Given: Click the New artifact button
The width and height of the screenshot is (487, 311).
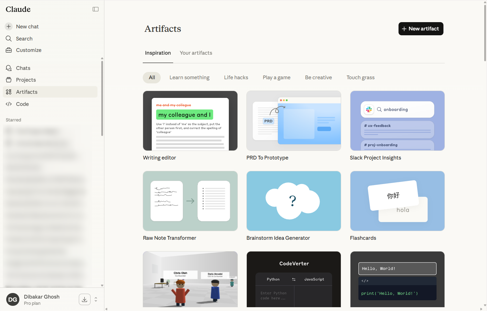Looking at the screenshot, I should [x=421, y=29].
